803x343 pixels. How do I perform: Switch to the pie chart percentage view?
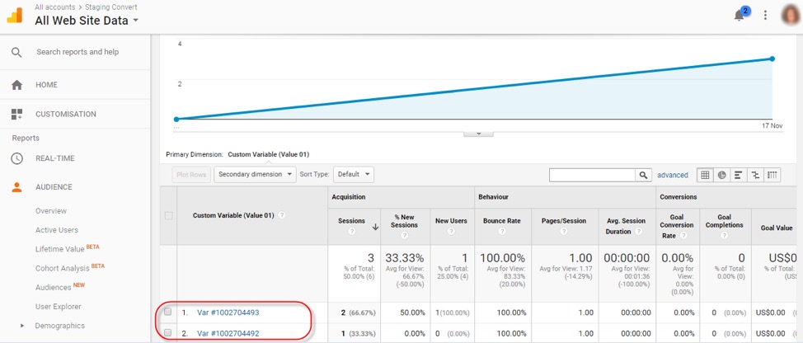[721, 175]
